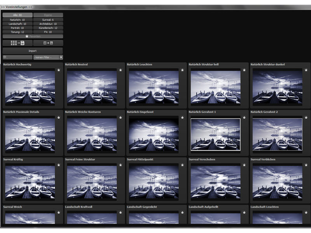Mark Natürlich Neutral preset as favorite

tap(121, 70)
